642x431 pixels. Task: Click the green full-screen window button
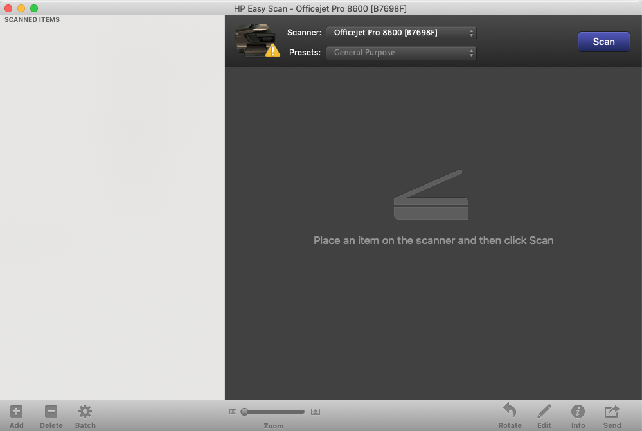click(x=34, y=8)
